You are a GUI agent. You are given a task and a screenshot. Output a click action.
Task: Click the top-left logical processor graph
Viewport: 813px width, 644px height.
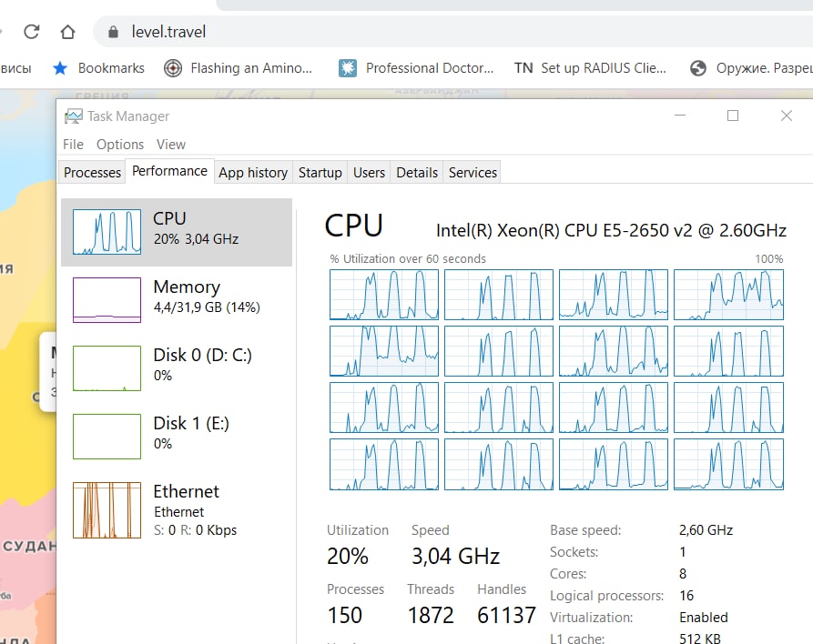[x=383, y=295]
